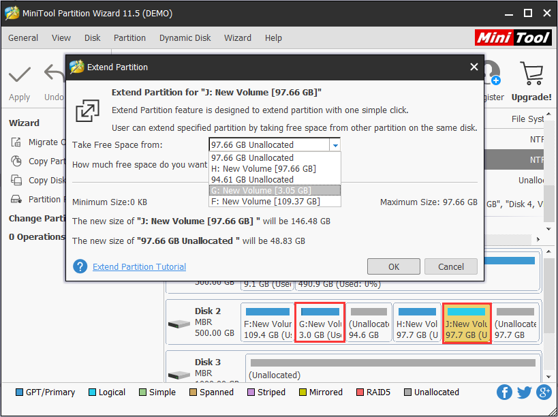
Task: Open the Take Free Space from dropdown arrow
Action: [x=335, y=145]
